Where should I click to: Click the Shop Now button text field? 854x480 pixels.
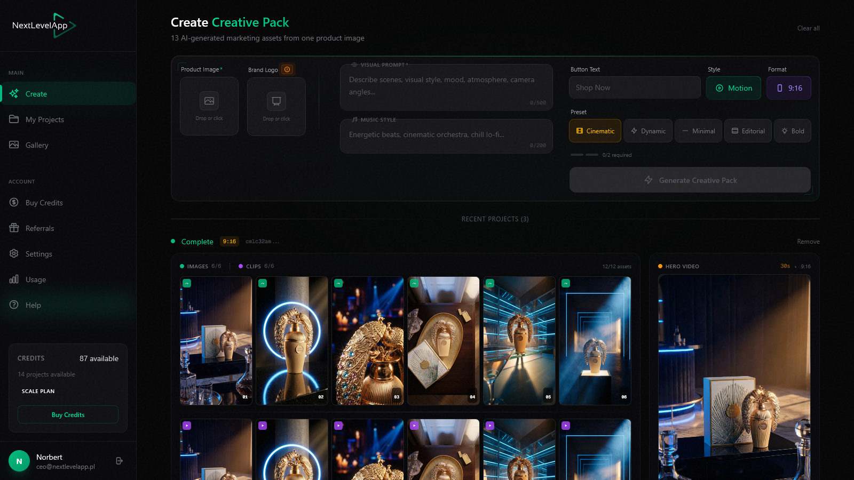(635, 87)
